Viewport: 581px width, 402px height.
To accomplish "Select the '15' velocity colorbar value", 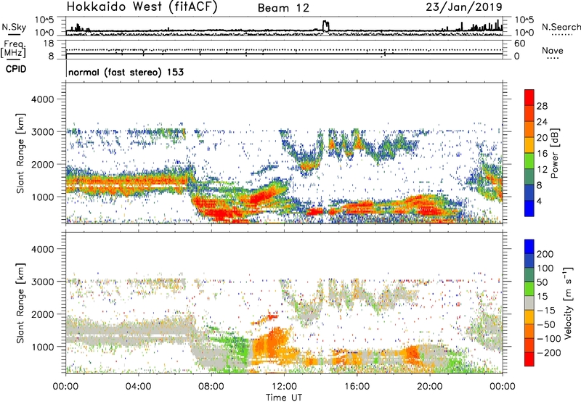I will tap(542, 296).
